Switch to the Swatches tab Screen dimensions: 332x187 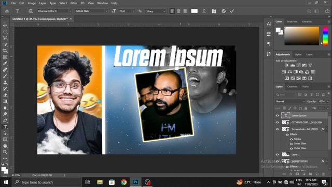click(x=292, y=22)
